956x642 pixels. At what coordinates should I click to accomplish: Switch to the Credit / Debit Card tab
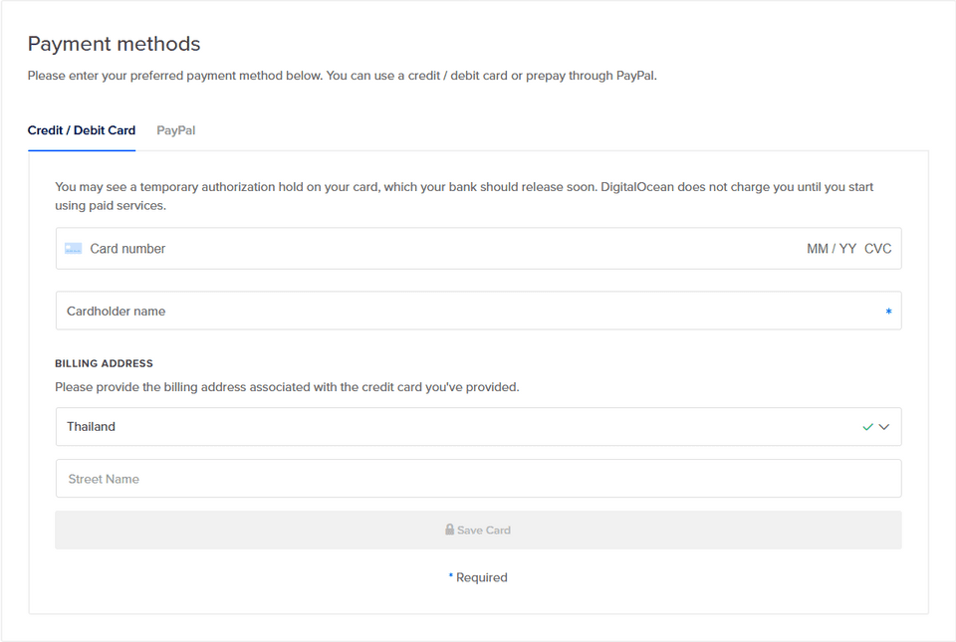82,130
